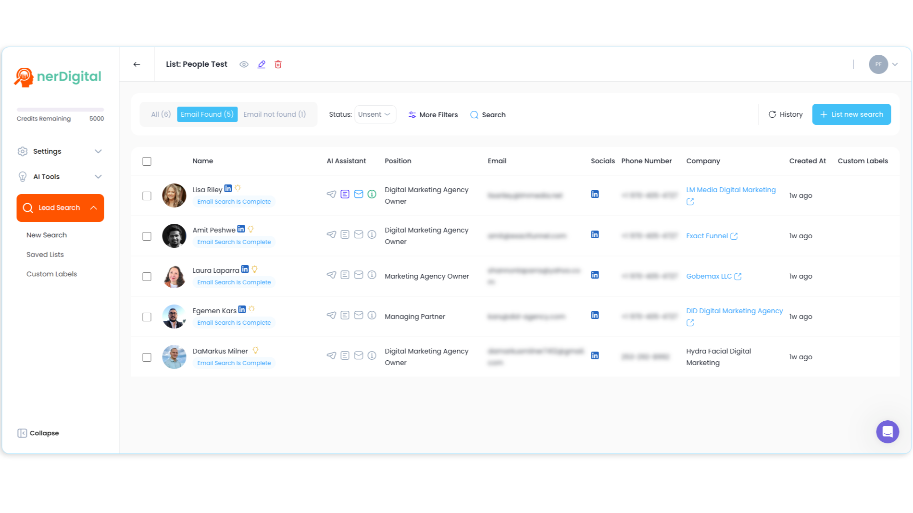The image size is (913, 513).
Task: Click the pencil edit list icon
Action: pyautogui.click(x=261, y=64)
